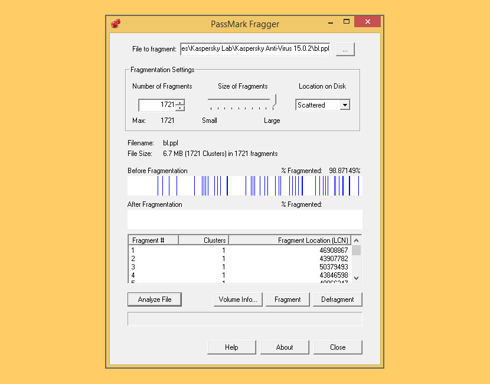Image resolution: width=490 pixels, height=384 pixels.
Task: Increase the number of fragments with the up arrow
Action: click(180, 102)
